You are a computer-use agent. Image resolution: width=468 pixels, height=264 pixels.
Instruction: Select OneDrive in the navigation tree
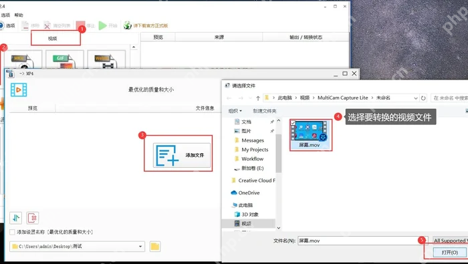pyautogui.click(x=249, y=192)
